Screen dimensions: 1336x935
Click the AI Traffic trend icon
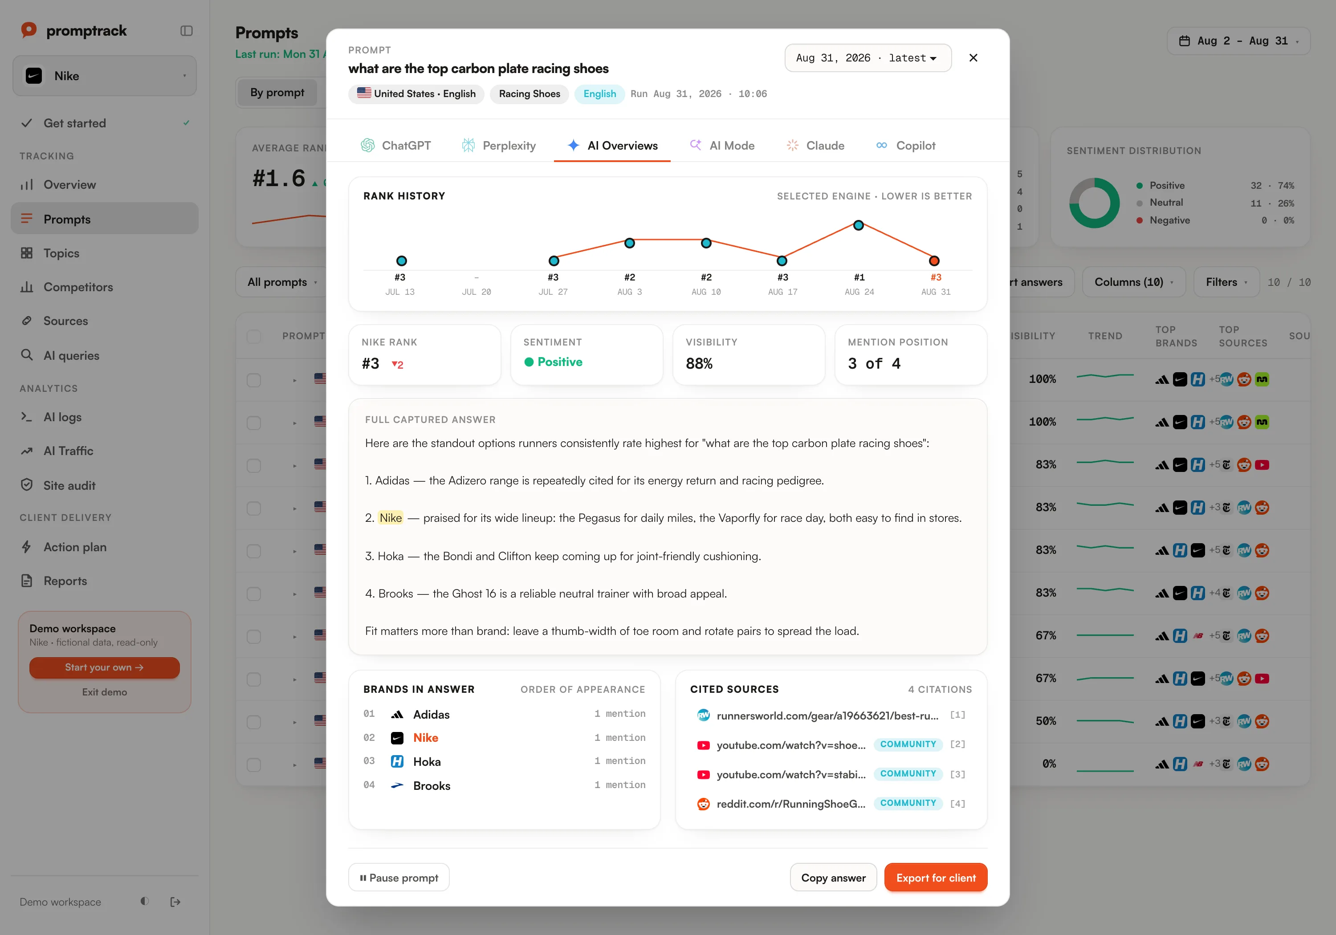point(27,451)
